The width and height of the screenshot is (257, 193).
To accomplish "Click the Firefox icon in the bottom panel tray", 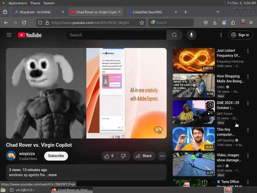I will coord(228,190).
